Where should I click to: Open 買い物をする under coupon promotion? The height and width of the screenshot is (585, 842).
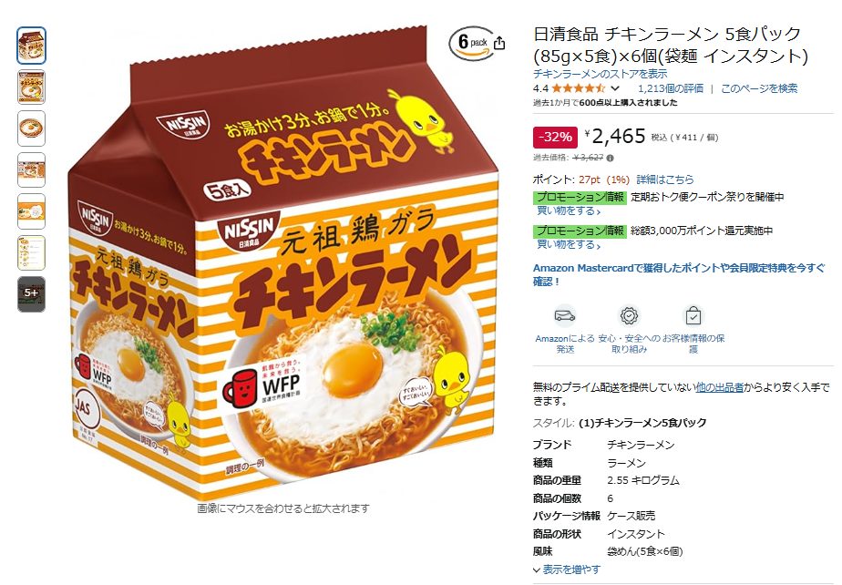point(569,211)
